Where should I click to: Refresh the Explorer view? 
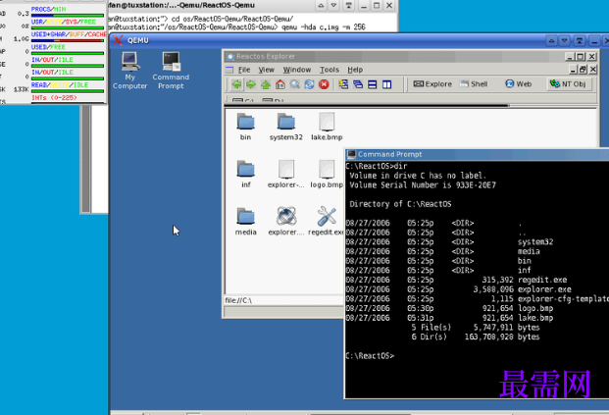point(309,84)
